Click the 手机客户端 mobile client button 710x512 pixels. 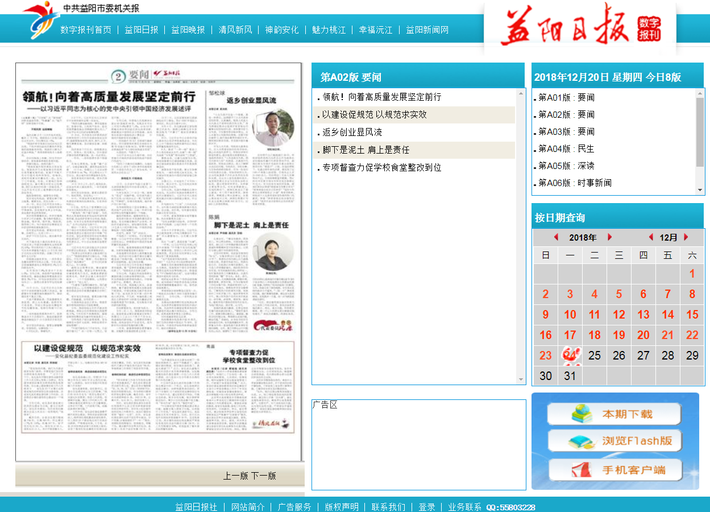coord(614,470)
